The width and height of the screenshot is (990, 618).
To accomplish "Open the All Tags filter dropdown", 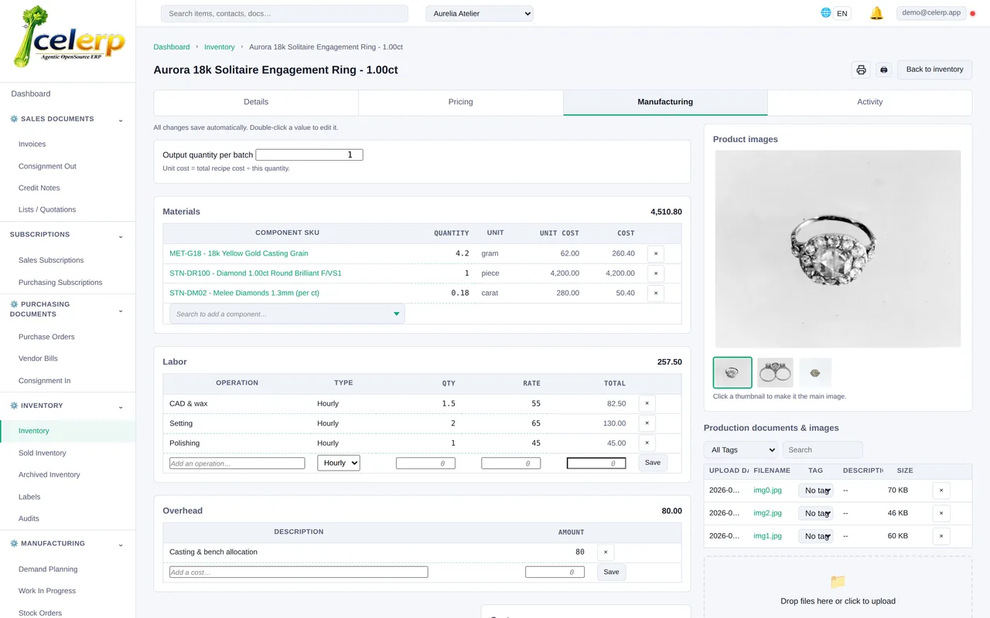I will point(741,450).
